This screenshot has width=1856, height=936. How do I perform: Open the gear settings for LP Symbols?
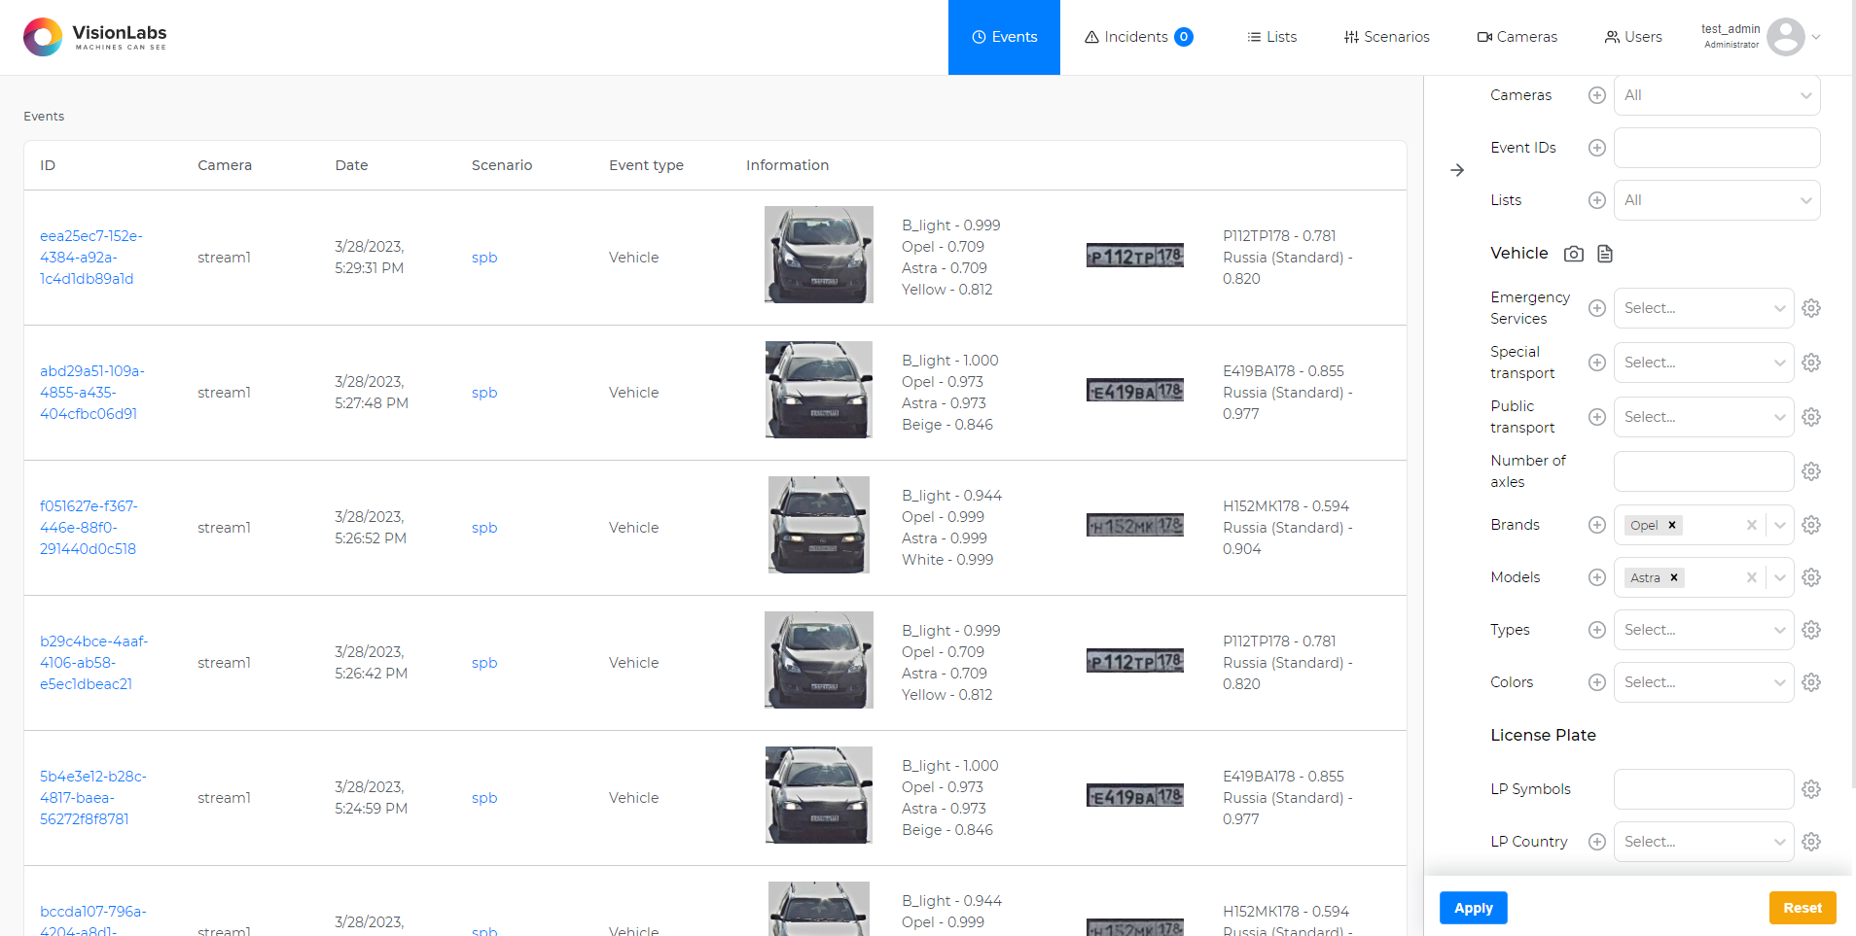[x=1811, y=789]
